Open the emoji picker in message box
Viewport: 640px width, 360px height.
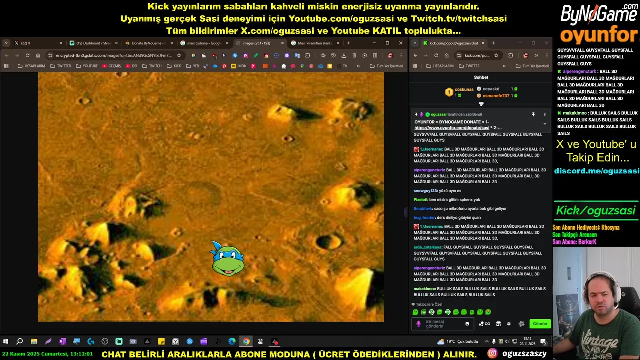(467, 324)
